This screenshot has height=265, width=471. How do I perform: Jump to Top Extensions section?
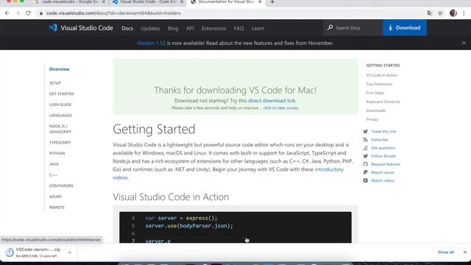(379, 84)
